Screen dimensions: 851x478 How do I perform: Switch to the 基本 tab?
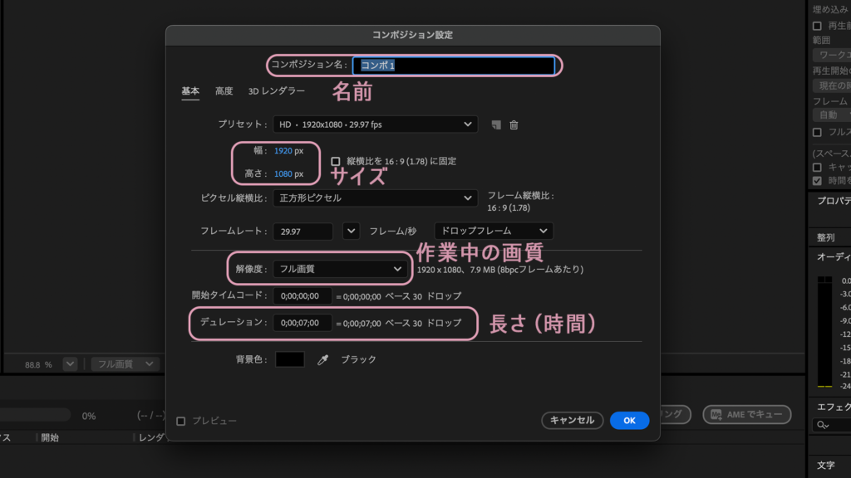coord(190,91)
